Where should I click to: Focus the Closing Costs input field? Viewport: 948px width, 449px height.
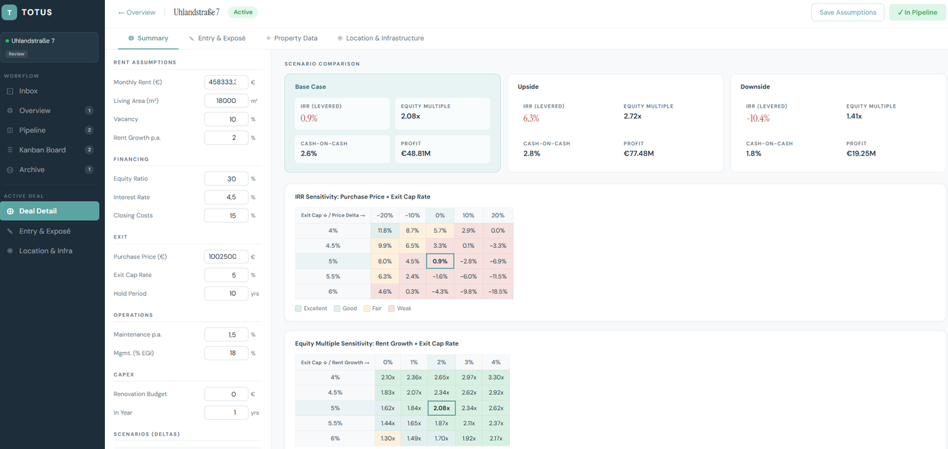coord(226,215)
